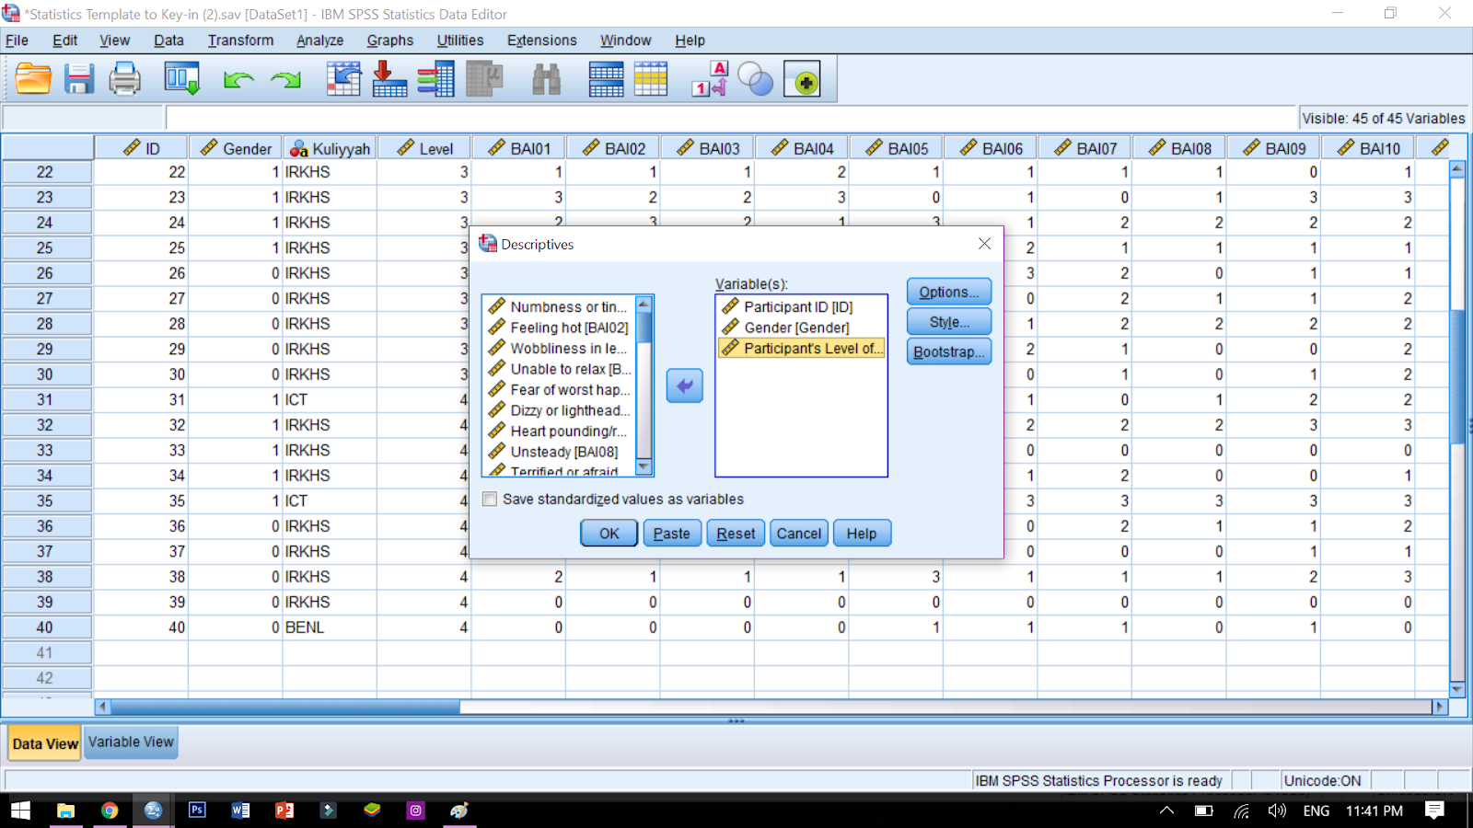This screenshot has height=828, width=1473.
Task: Open data document via folder icon
Action: coord(33,80)
